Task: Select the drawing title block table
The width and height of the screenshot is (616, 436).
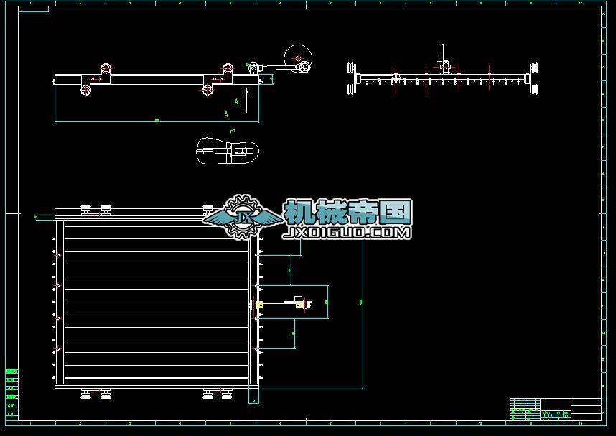Action: tap(556, 409)
